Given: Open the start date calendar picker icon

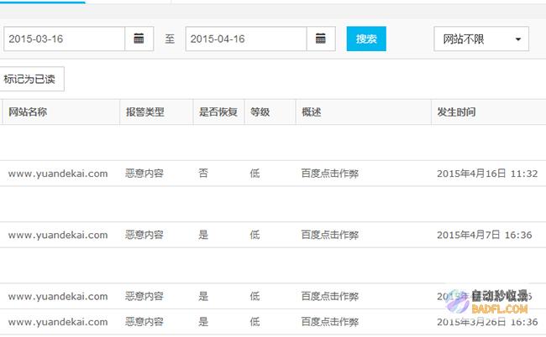Looking at the screenshot, I should click(139, 39).
